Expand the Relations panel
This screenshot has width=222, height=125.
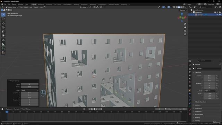click(x=197, y=105)
